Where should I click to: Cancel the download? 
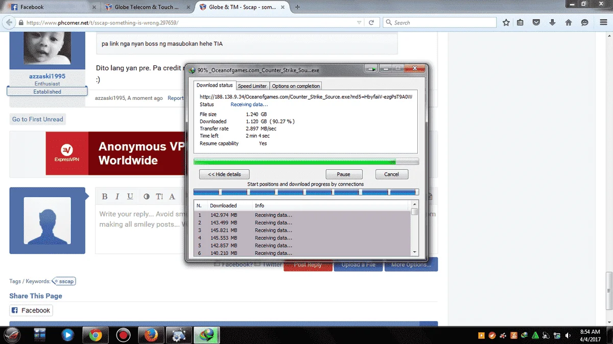click(392, 174)
